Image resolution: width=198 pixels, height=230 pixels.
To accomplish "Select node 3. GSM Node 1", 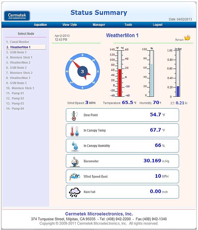I will click(16, 52).
